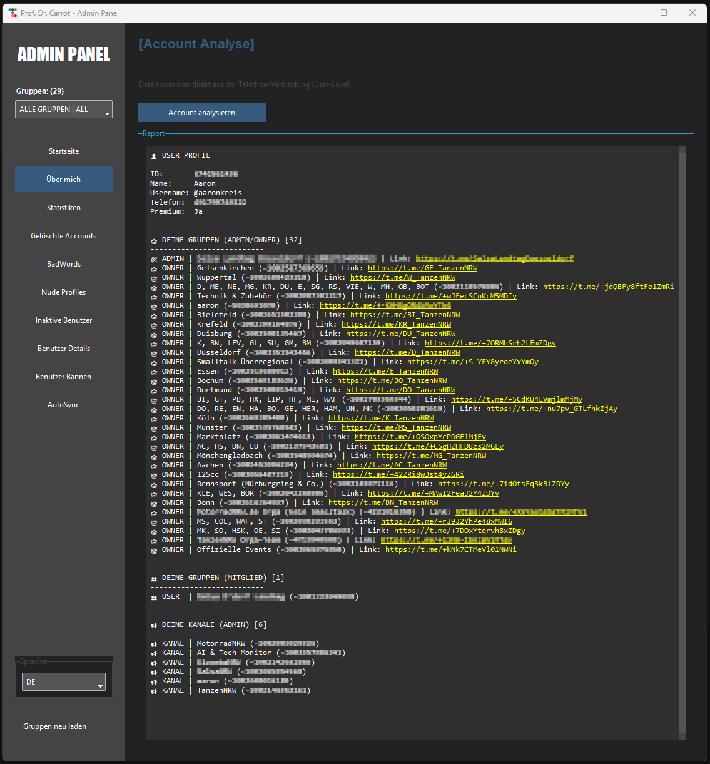Open Gelöschte Accounts section
Viewport: 710px width, 764px height.
click(x=64, y=236)
